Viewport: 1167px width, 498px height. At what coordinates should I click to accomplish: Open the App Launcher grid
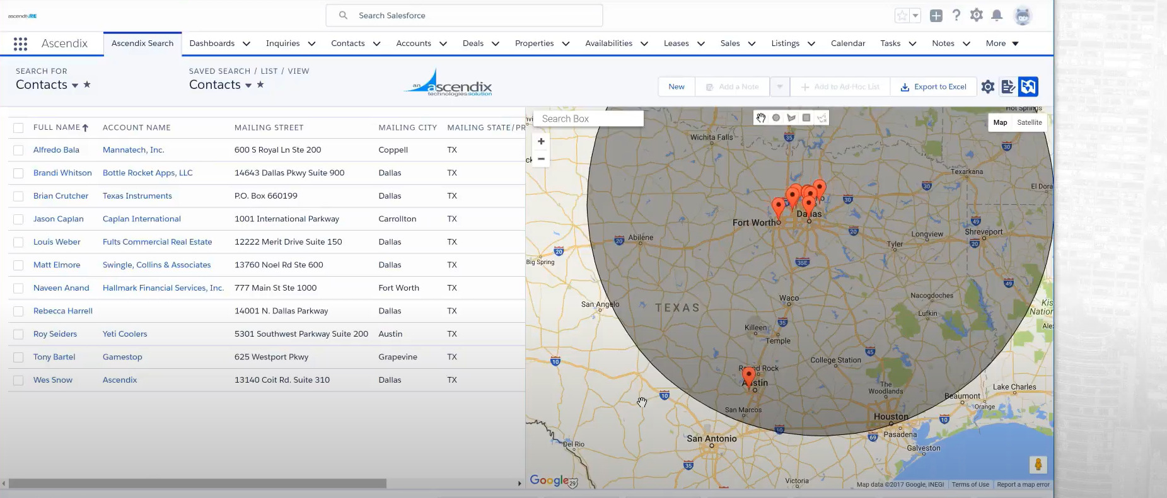point(20,43)
